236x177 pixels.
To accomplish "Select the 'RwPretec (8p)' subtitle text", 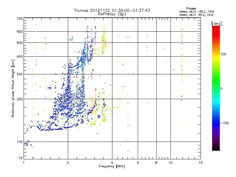I will (112, 14).
